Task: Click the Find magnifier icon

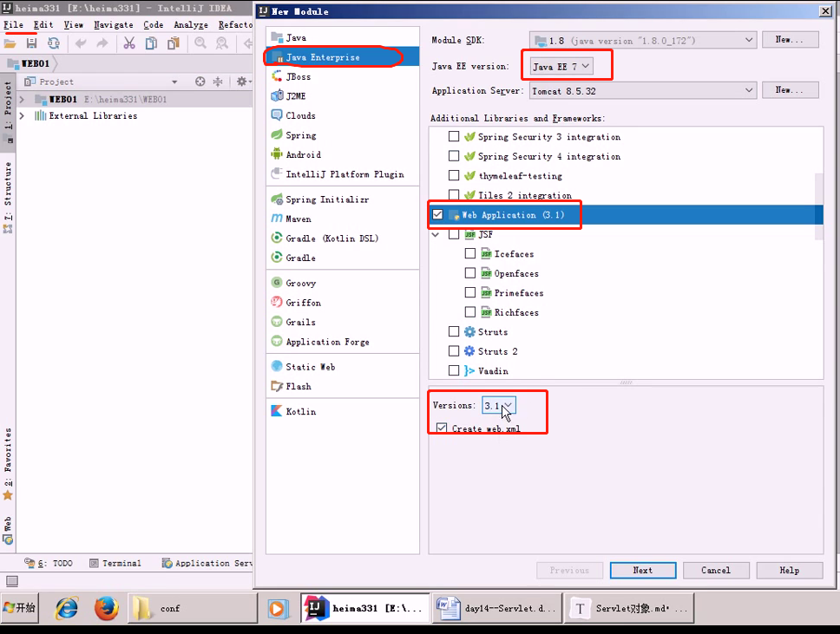Action: coord(200,43)
